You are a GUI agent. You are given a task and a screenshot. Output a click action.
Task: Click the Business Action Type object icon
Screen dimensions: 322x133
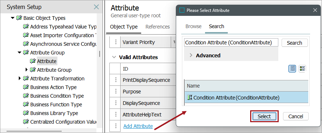click(26, 87)
